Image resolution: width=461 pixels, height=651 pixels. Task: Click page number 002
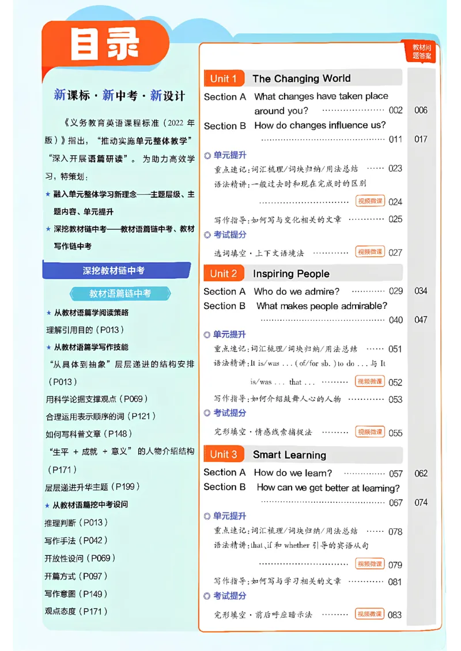pos(395,111)
